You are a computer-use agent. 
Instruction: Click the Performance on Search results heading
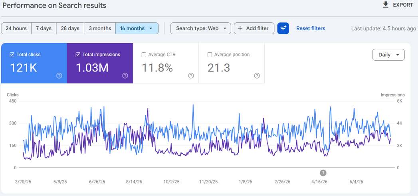tap(54, 5)
